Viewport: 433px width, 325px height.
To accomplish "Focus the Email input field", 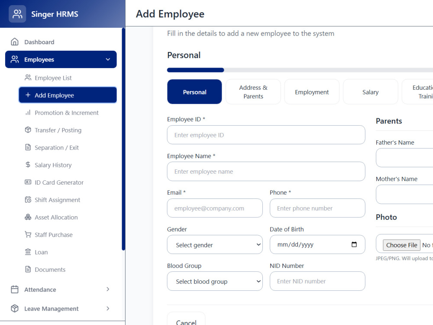I will [215, 208].
